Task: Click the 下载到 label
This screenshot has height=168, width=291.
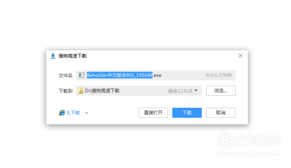Action: click(65, 91)
